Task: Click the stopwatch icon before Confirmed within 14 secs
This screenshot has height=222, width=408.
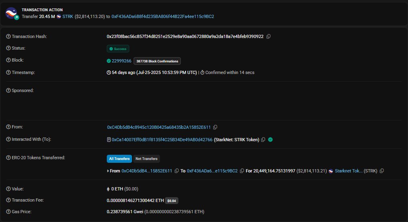Action: tap(202, 73)
